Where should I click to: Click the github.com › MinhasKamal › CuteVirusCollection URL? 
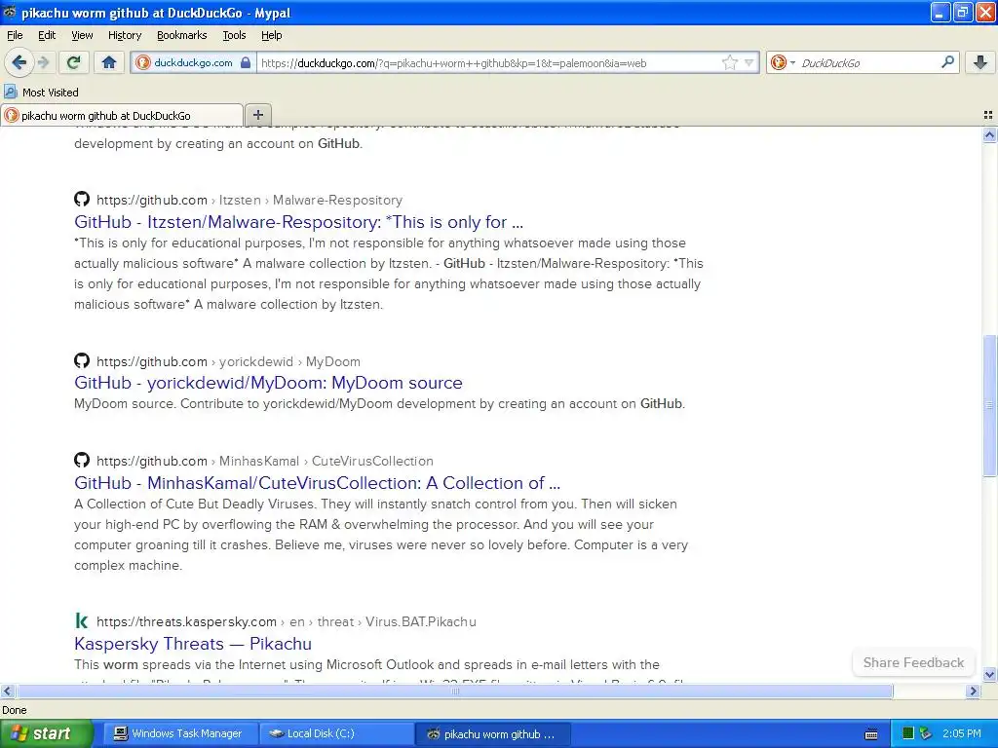coord(265,461)
